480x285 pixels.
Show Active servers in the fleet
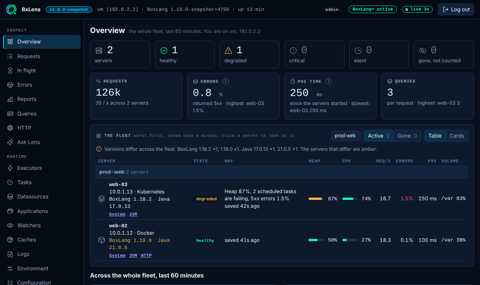point(379,136)
